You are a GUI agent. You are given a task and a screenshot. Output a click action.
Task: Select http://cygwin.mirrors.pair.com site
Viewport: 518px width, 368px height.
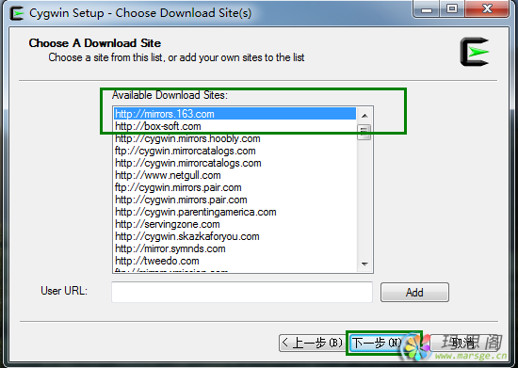[235, 200]
